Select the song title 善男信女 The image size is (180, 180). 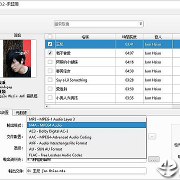(63, 71)
